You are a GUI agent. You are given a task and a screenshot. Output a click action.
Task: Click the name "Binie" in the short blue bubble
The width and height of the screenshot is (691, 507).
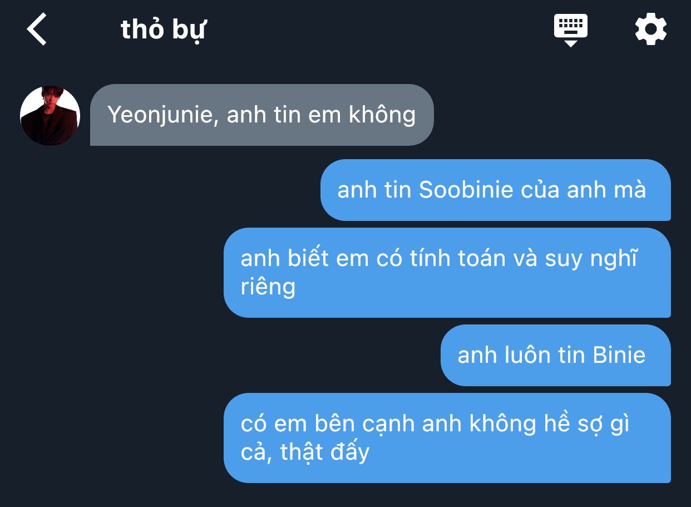(x=619, y=355)
